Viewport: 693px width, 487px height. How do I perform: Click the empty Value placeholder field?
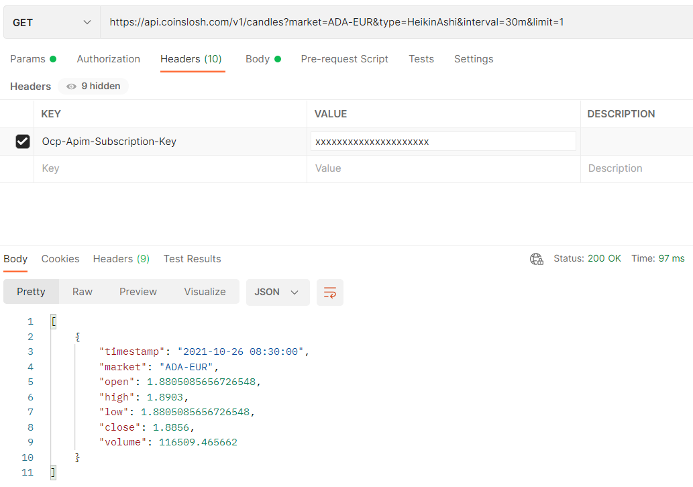click(443, 168)
